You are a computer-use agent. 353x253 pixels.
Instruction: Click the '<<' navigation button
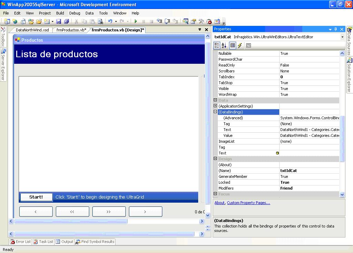point(72,212)
